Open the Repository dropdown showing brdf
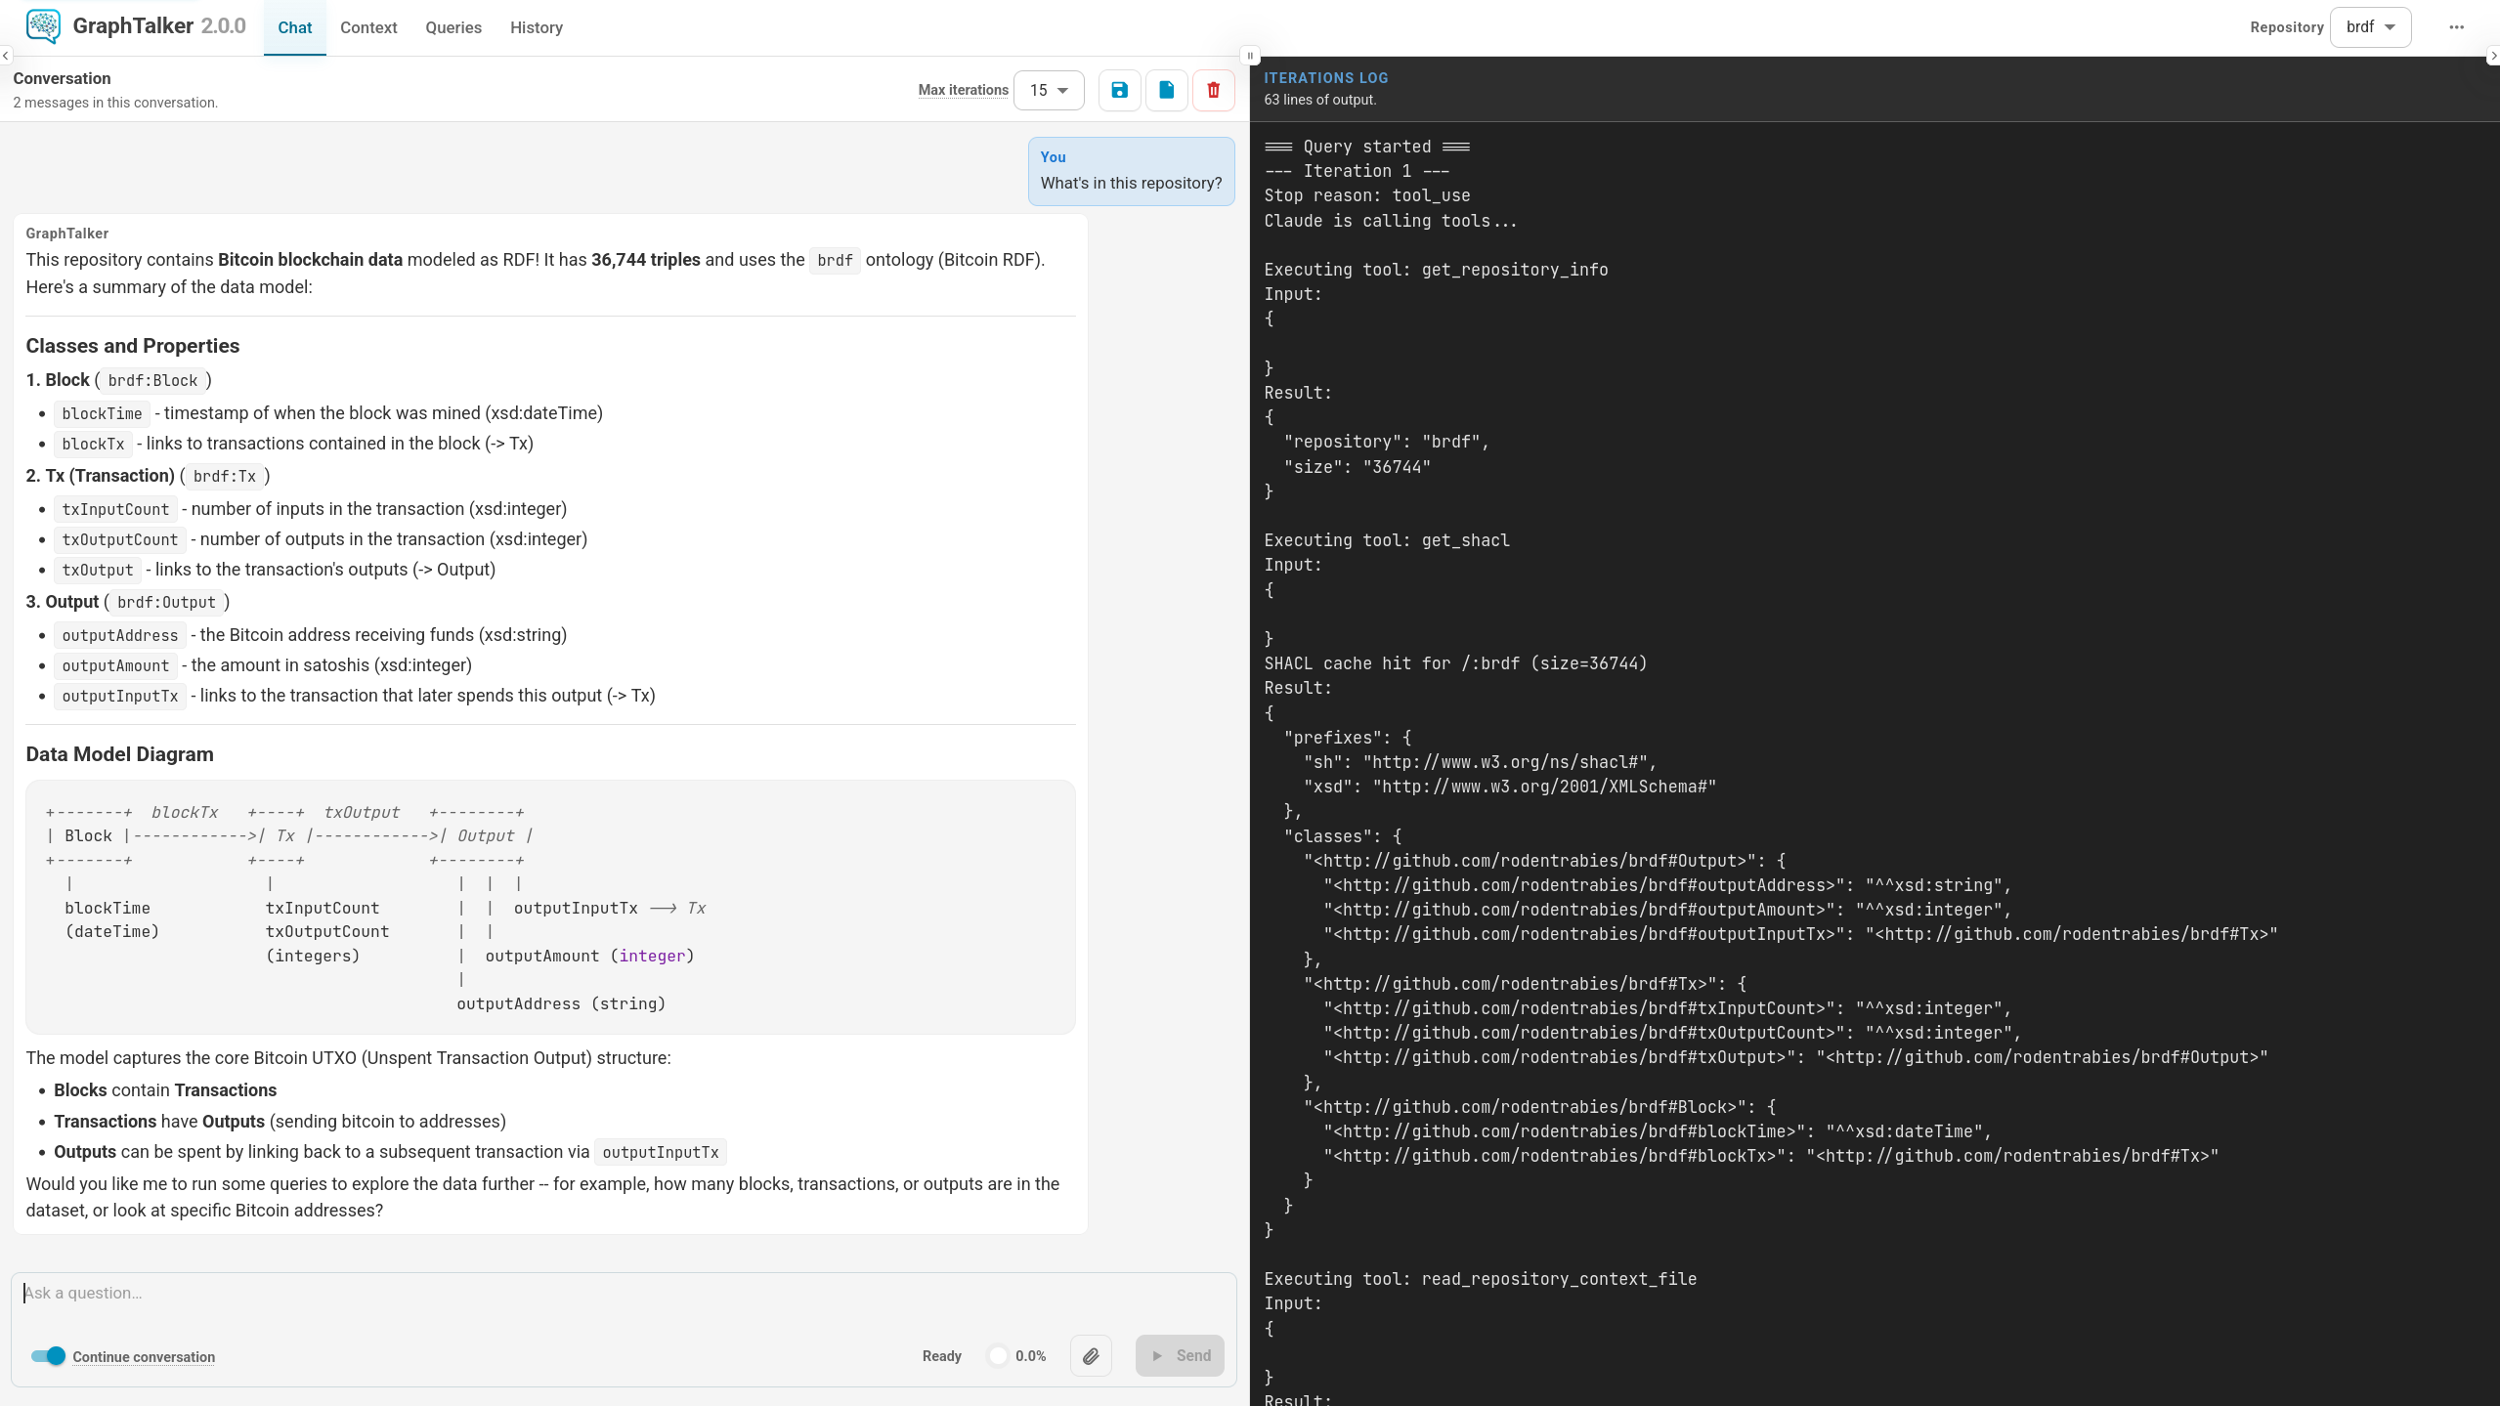Image resolution: width=2500 pixels, height=1406 pixels. coord(2371,27)
